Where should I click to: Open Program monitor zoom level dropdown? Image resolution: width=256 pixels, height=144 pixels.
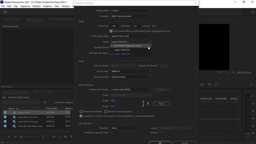223,72
